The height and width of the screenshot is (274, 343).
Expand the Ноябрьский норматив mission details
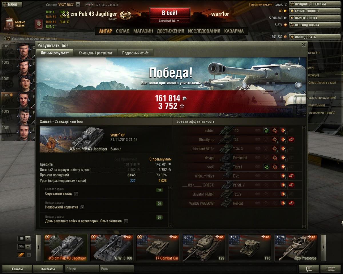(x=82, y=207)
